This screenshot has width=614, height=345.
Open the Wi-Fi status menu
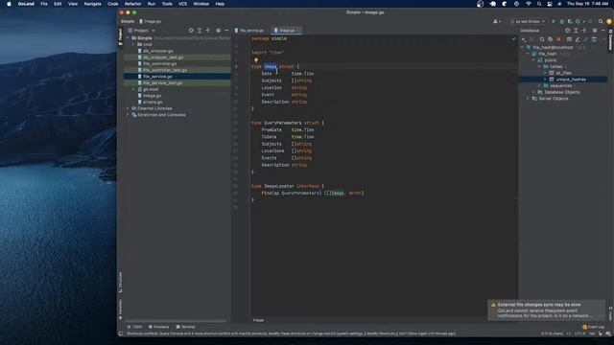(529, 4)
